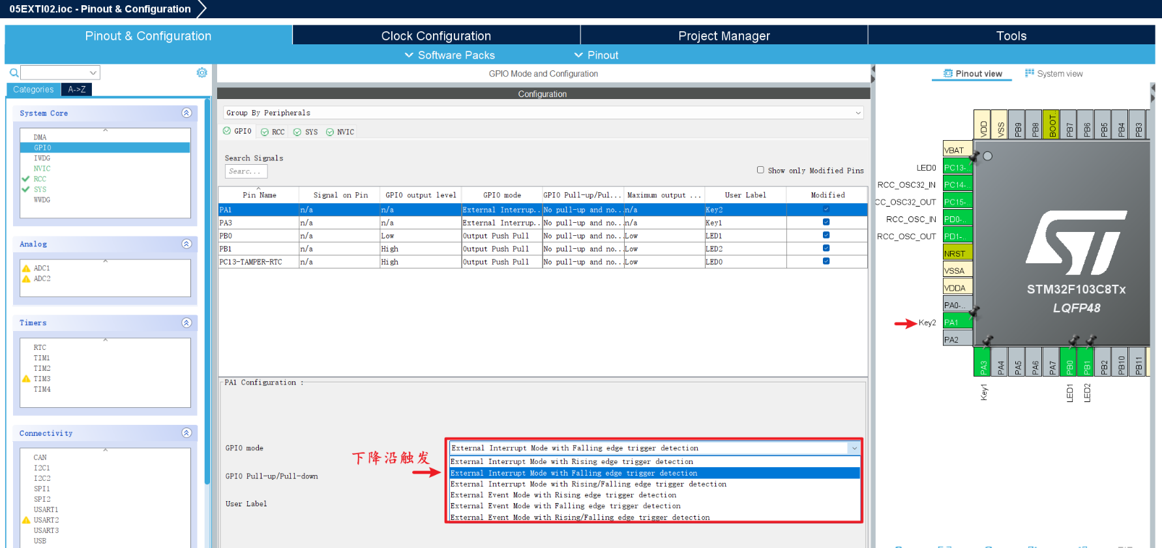The image size is (1162, 548).
Task: Sort the table by Pin Name header
Action: click(x=259, y=195)
